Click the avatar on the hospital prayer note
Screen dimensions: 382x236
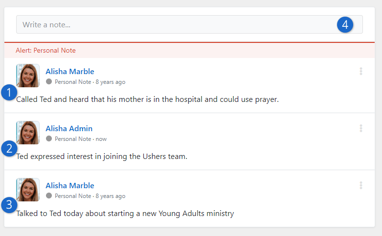tap(28, 76)
